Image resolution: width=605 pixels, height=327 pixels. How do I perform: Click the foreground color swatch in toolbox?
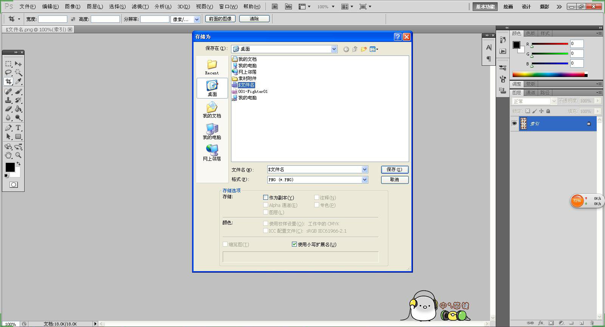(x=10, y=167)
